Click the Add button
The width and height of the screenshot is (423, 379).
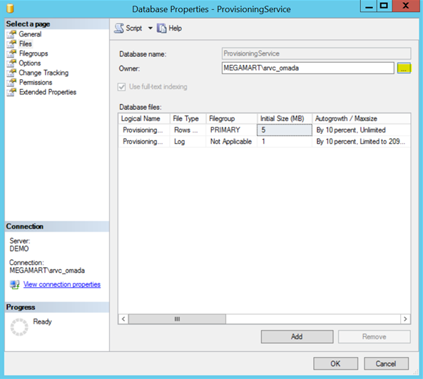pyautogui.click(x=297, y=337)
